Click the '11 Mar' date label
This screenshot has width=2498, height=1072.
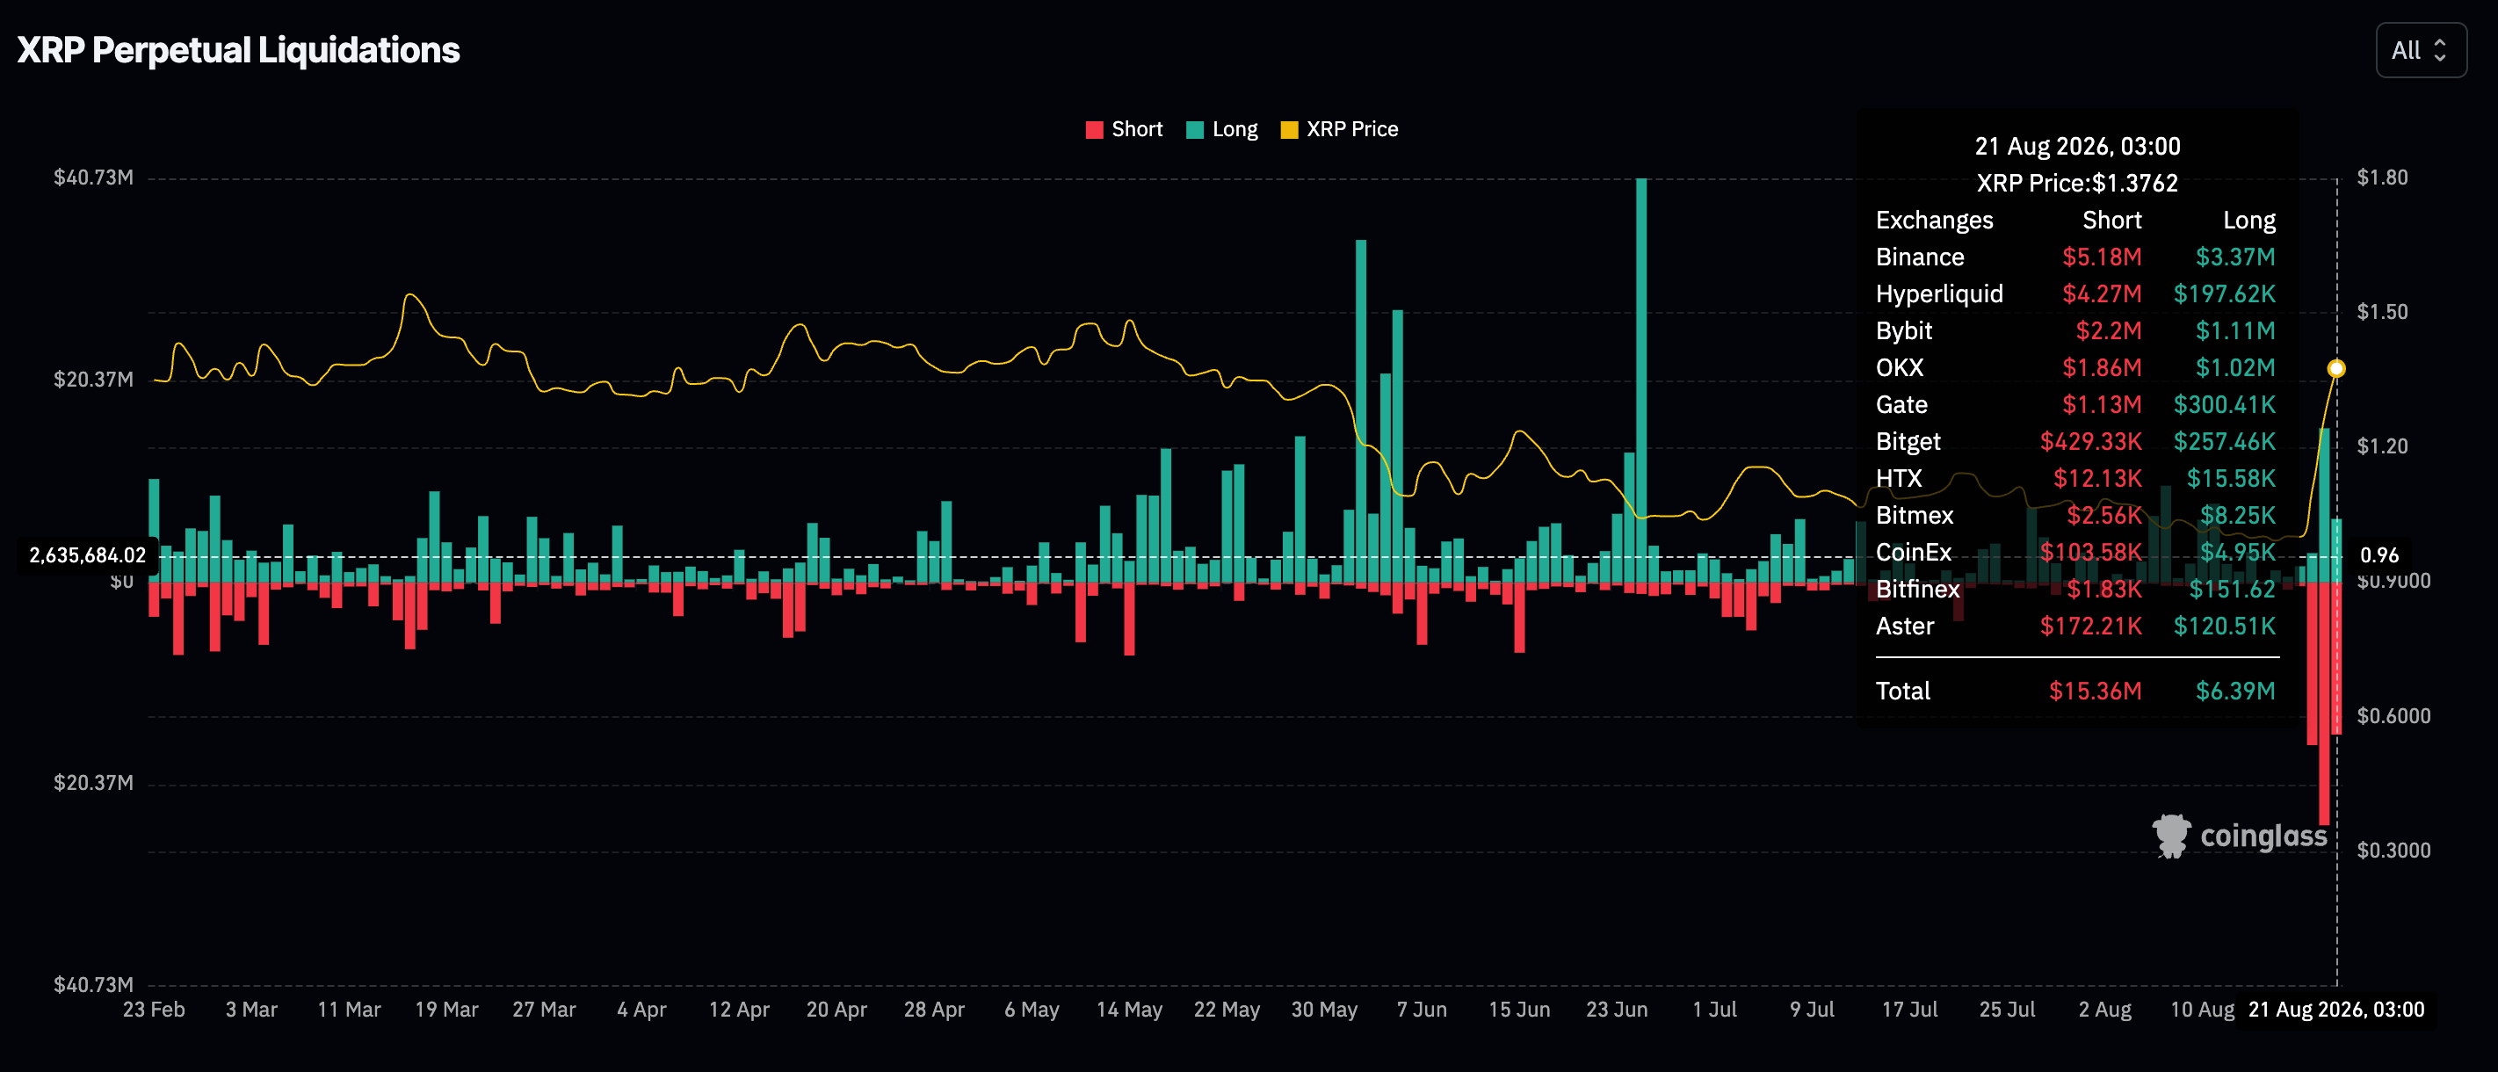pyautogui.click(x=349, y=1010)
